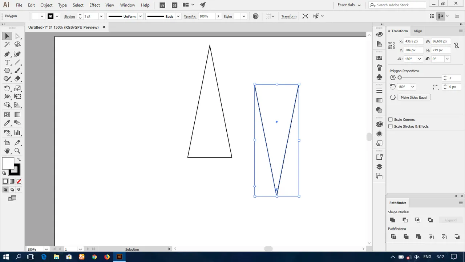Select the Eraser tool
The image size is (465, 262).
[x=17, y=79]
